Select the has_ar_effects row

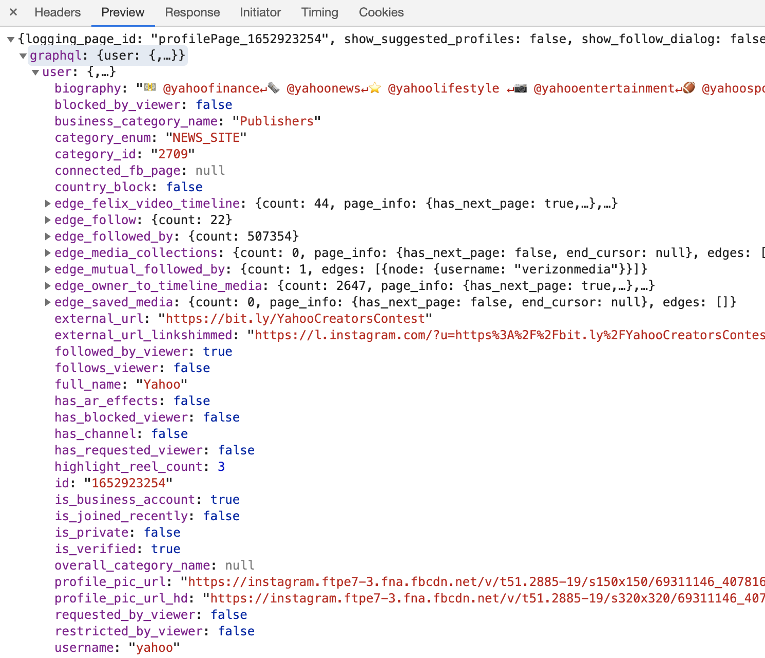(132, 401)
